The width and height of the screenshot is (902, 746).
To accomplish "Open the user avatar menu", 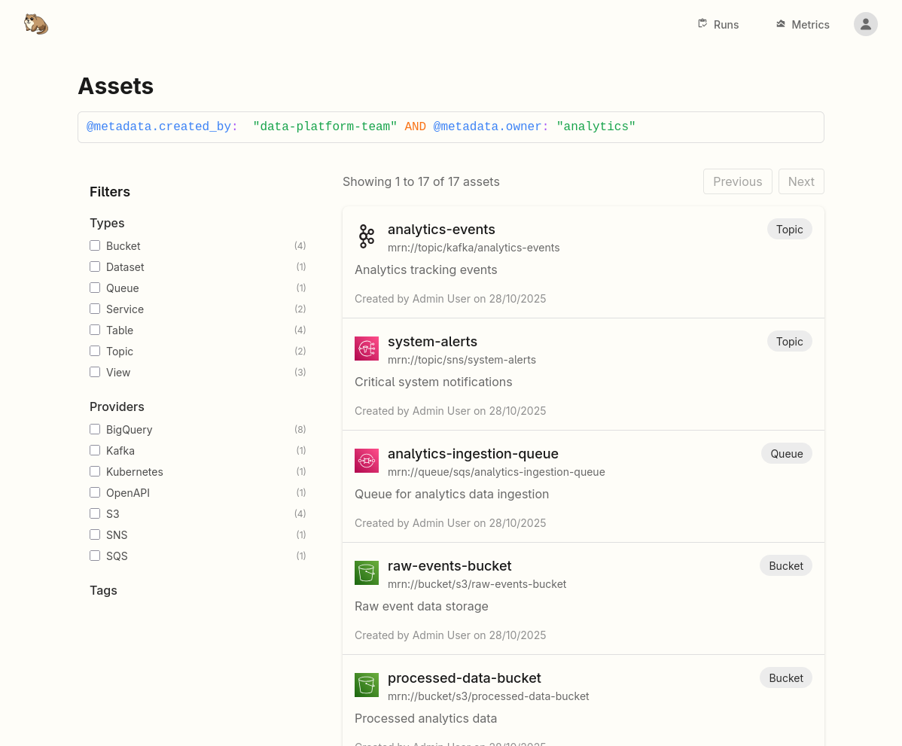I will (865, 24).
